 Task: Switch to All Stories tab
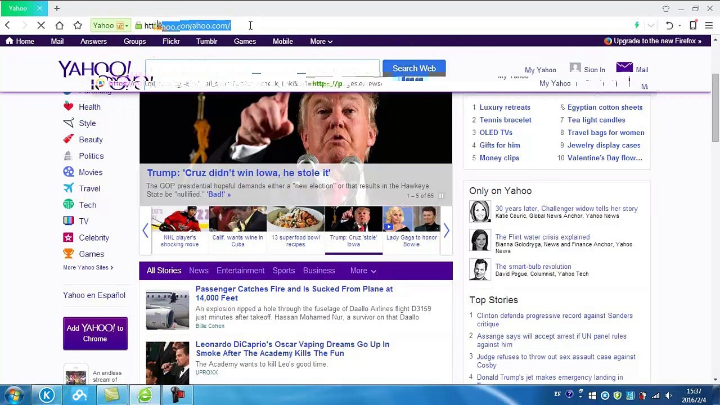click(x=164, y=271)
